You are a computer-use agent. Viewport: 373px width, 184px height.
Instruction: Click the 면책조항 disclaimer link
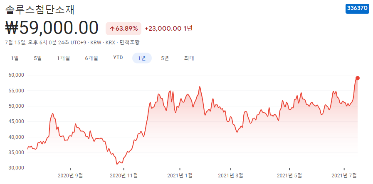coord(129,42)
